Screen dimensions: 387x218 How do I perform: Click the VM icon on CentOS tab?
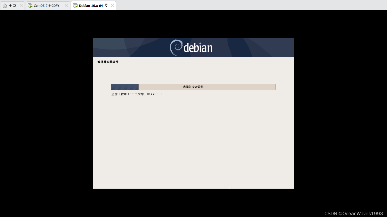pos(30,6)
